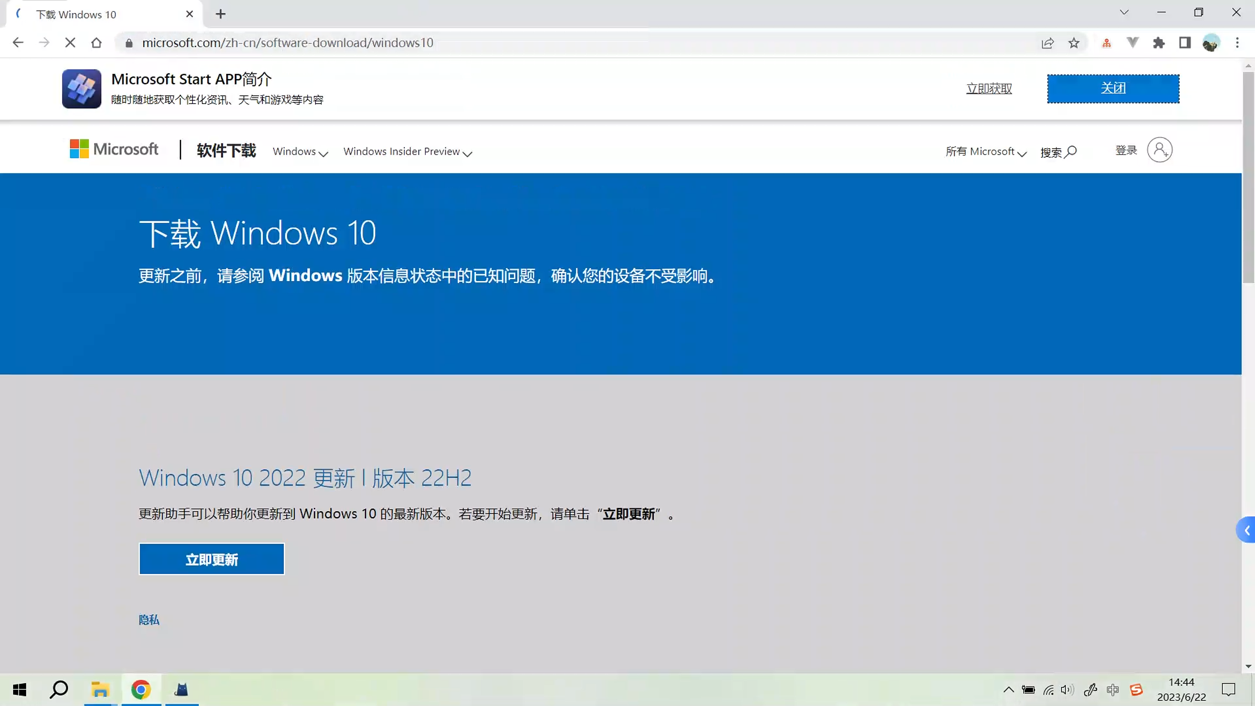
Task: Open the Windows Start menu
Action: [x=20, y=690]
